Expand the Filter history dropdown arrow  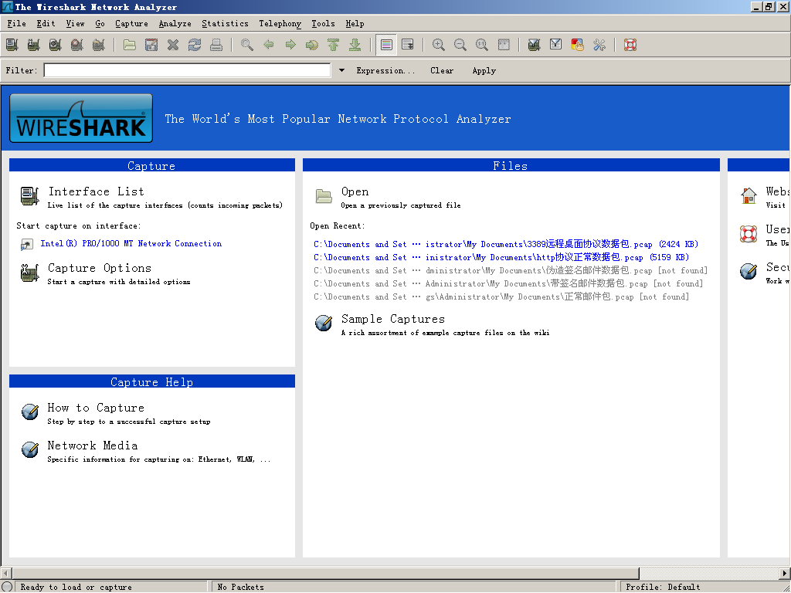[x=341, y=70]
